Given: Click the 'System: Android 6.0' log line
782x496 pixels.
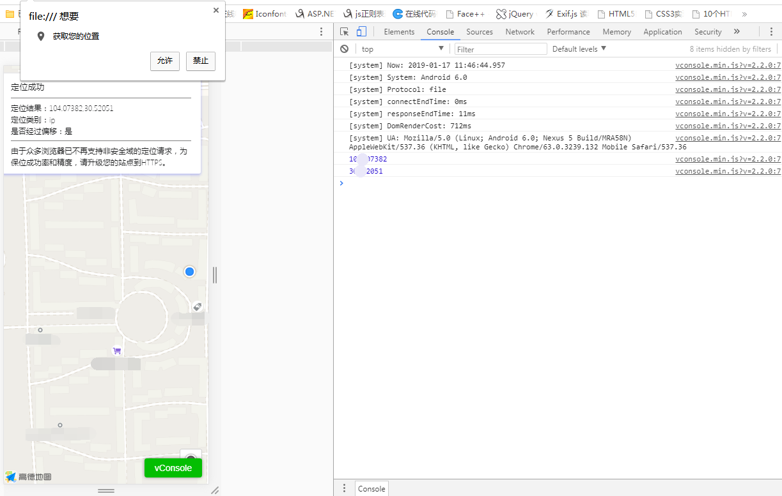Looking at the screenshot, I should pos(408,77).
